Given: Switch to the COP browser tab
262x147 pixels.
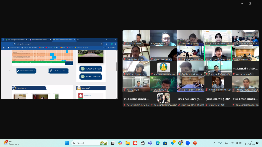Looking at the screenshot, I should pyautogui.click(x=15, y=40).
